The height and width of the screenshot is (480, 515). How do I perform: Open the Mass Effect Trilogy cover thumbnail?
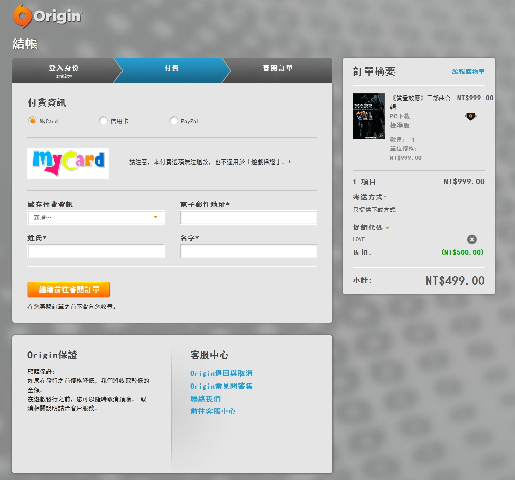click(369, 116)
